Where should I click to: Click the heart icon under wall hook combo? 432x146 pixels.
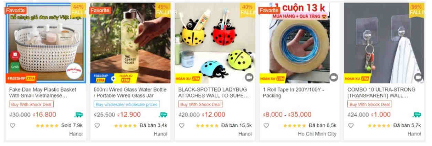351,126
